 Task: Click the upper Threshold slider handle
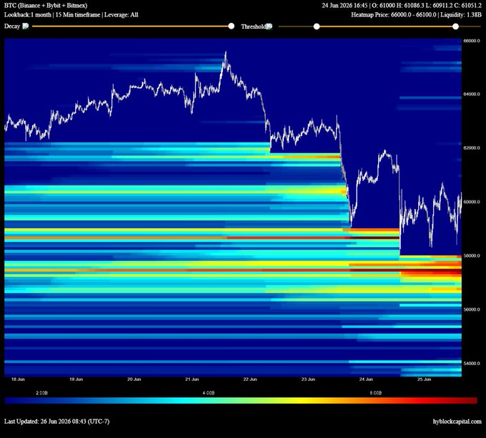point(455,26)
